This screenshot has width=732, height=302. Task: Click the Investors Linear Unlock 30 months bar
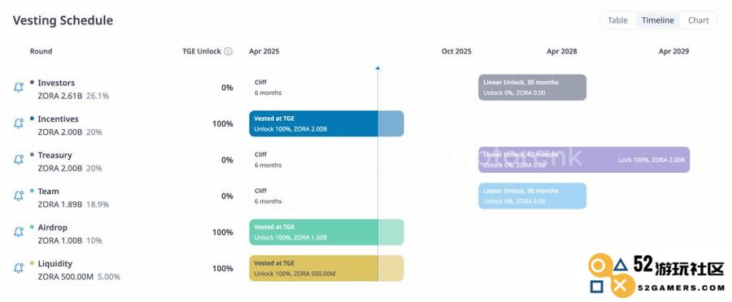[x=532, y=87]
